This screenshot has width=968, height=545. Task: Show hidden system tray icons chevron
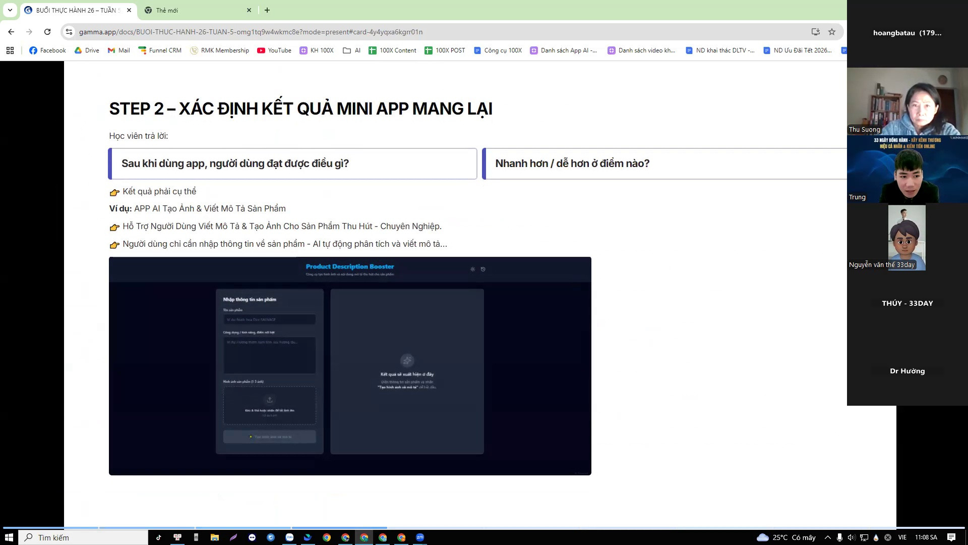click(827, 537)
